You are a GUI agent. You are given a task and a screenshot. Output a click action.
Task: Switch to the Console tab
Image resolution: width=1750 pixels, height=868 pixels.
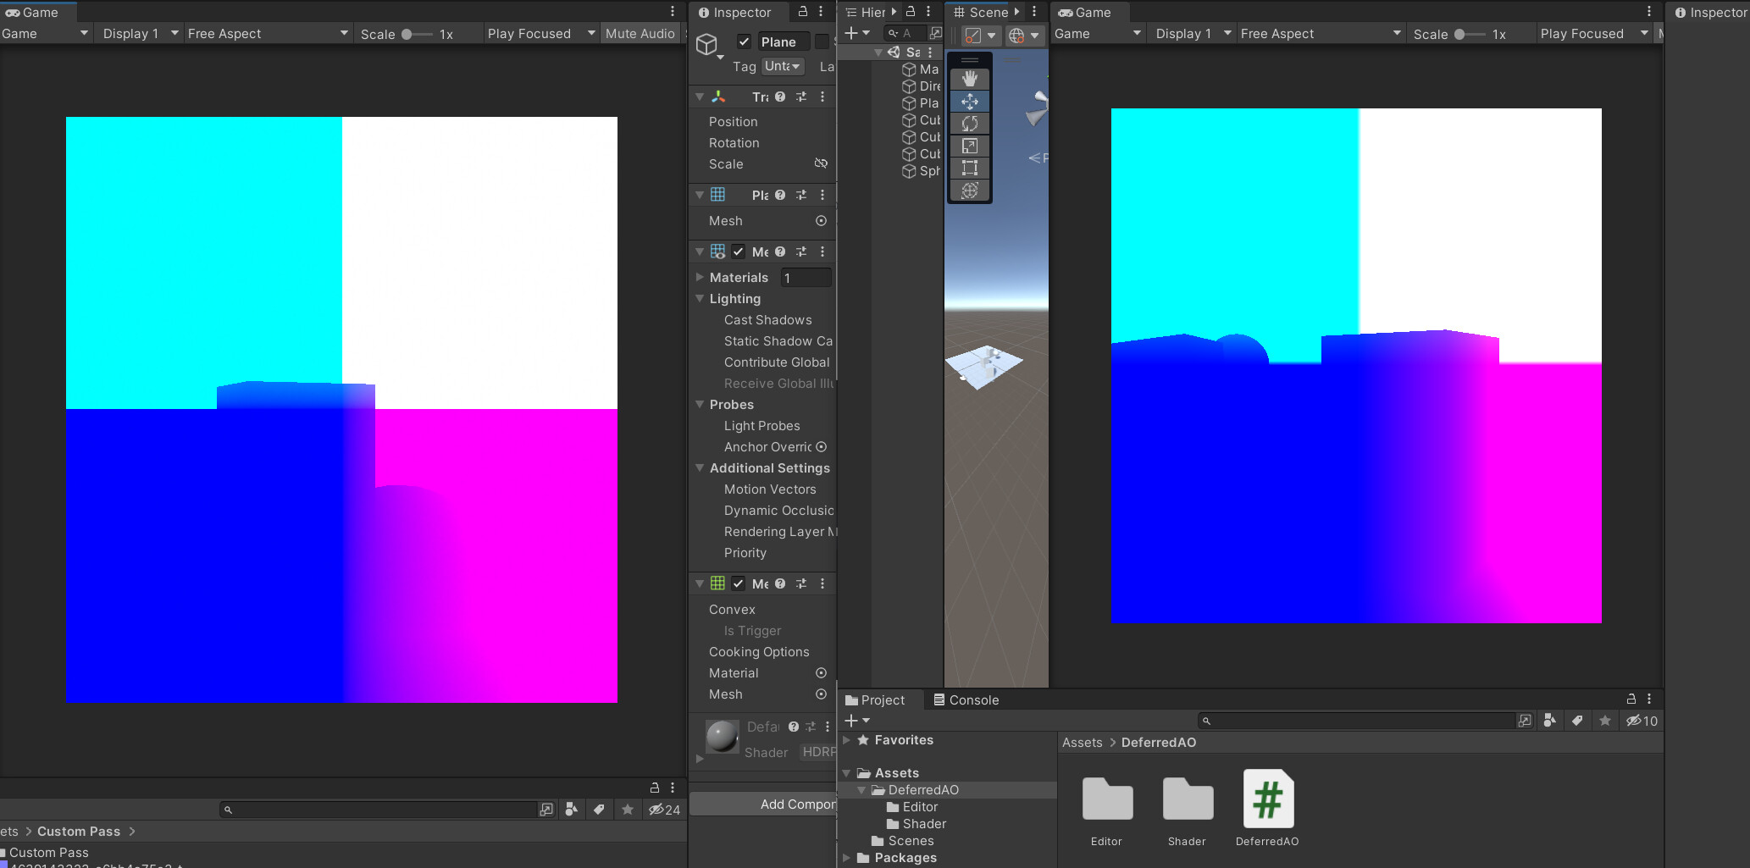(x=966, y=699)
